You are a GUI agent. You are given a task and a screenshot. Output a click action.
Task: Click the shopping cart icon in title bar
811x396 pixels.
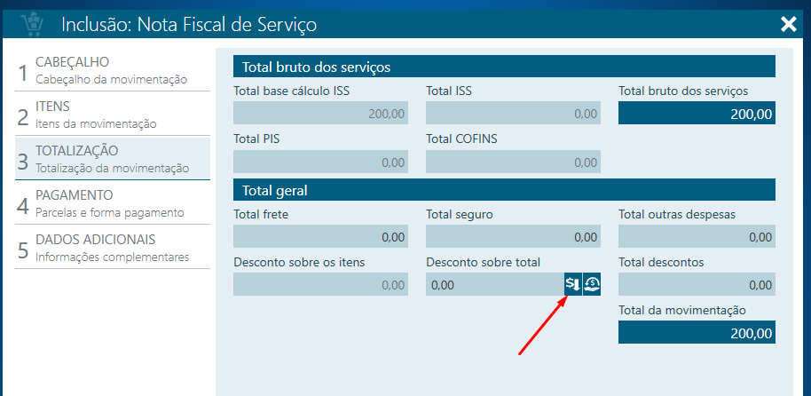[32, 24]
